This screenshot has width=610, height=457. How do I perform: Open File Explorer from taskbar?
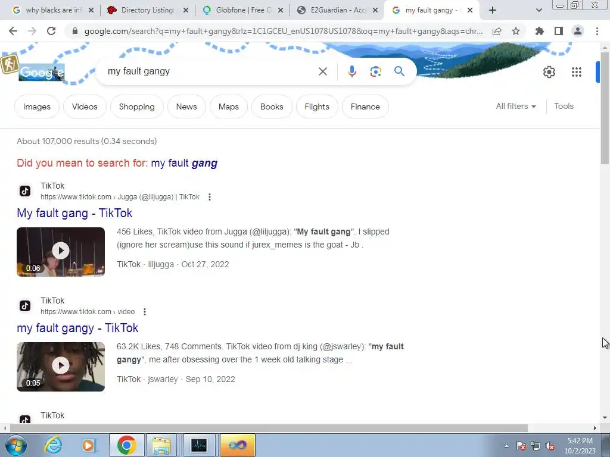[x=162, y=445]
